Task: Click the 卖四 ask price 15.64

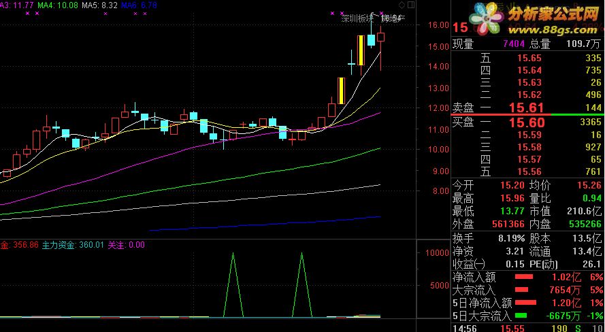Action: pyautogui.click(x=529, y=70)
